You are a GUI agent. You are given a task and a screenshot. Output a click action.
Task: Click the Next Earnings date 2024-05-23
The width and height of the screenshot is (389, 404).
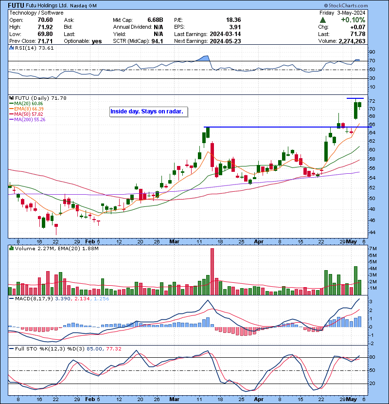(225, 41)
